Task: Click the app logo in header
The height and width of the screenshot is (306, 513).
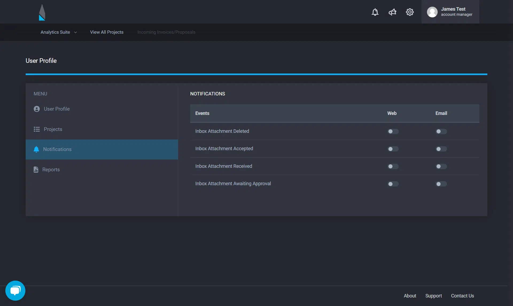Action: click(42, 12)
